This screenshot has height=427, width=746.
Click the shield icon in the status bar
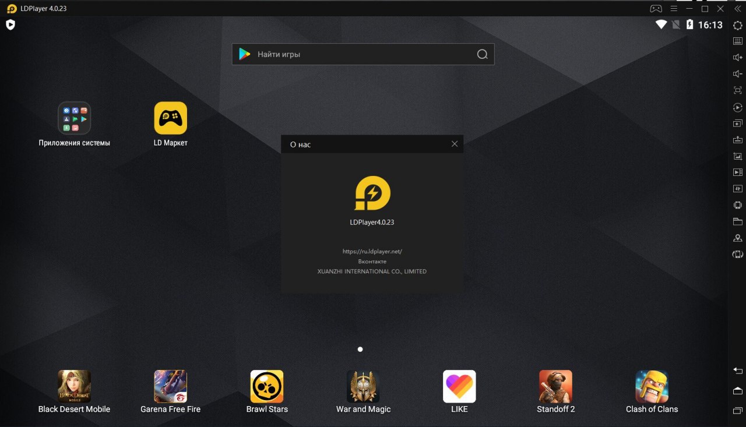pos(10,24)
